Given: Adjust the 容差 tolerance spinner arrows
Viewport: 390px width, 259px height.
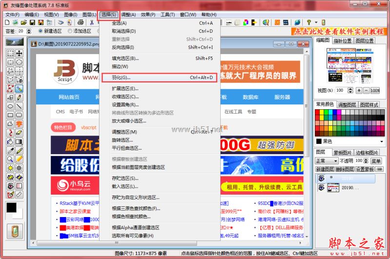Looking at the screenshot, I should tap(29, 31).
